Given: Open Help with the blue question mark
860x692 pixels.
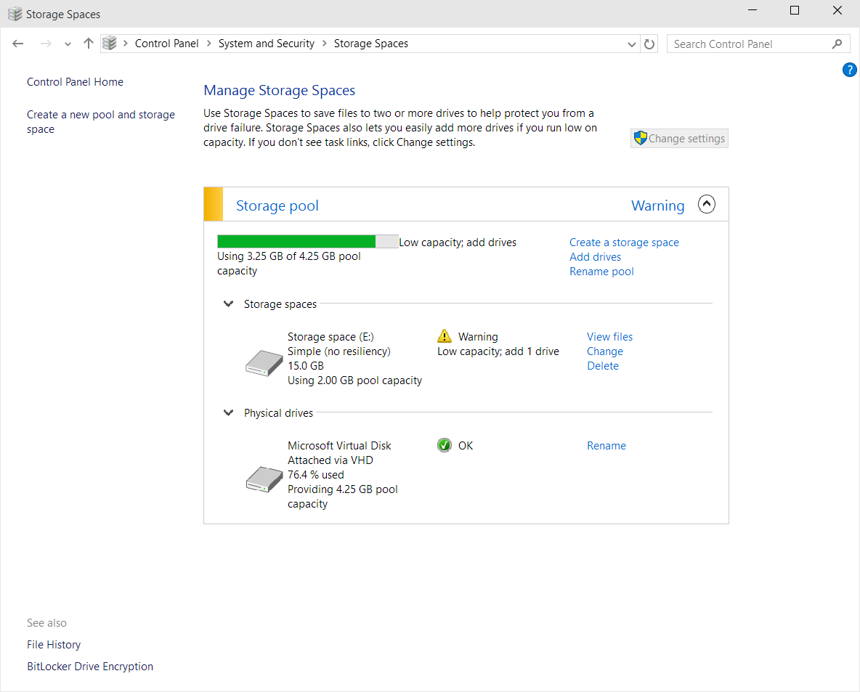Looking at the screenshot, I should point(850,70).
